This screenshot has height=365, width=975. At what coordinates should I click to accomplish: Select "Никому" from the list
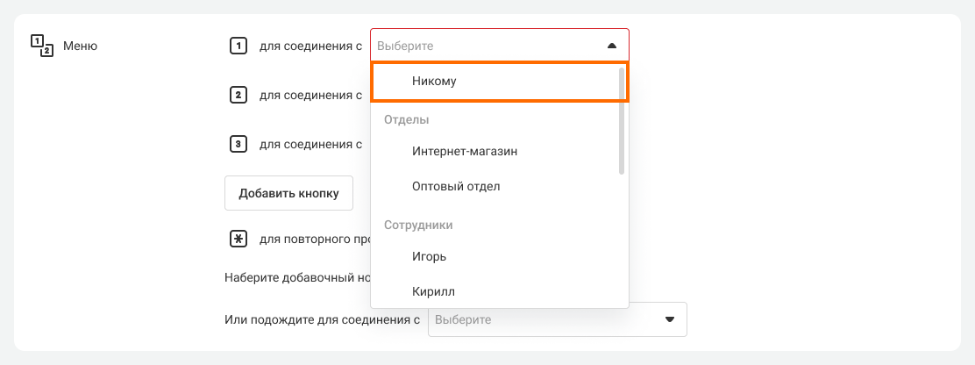click(435, 81)
